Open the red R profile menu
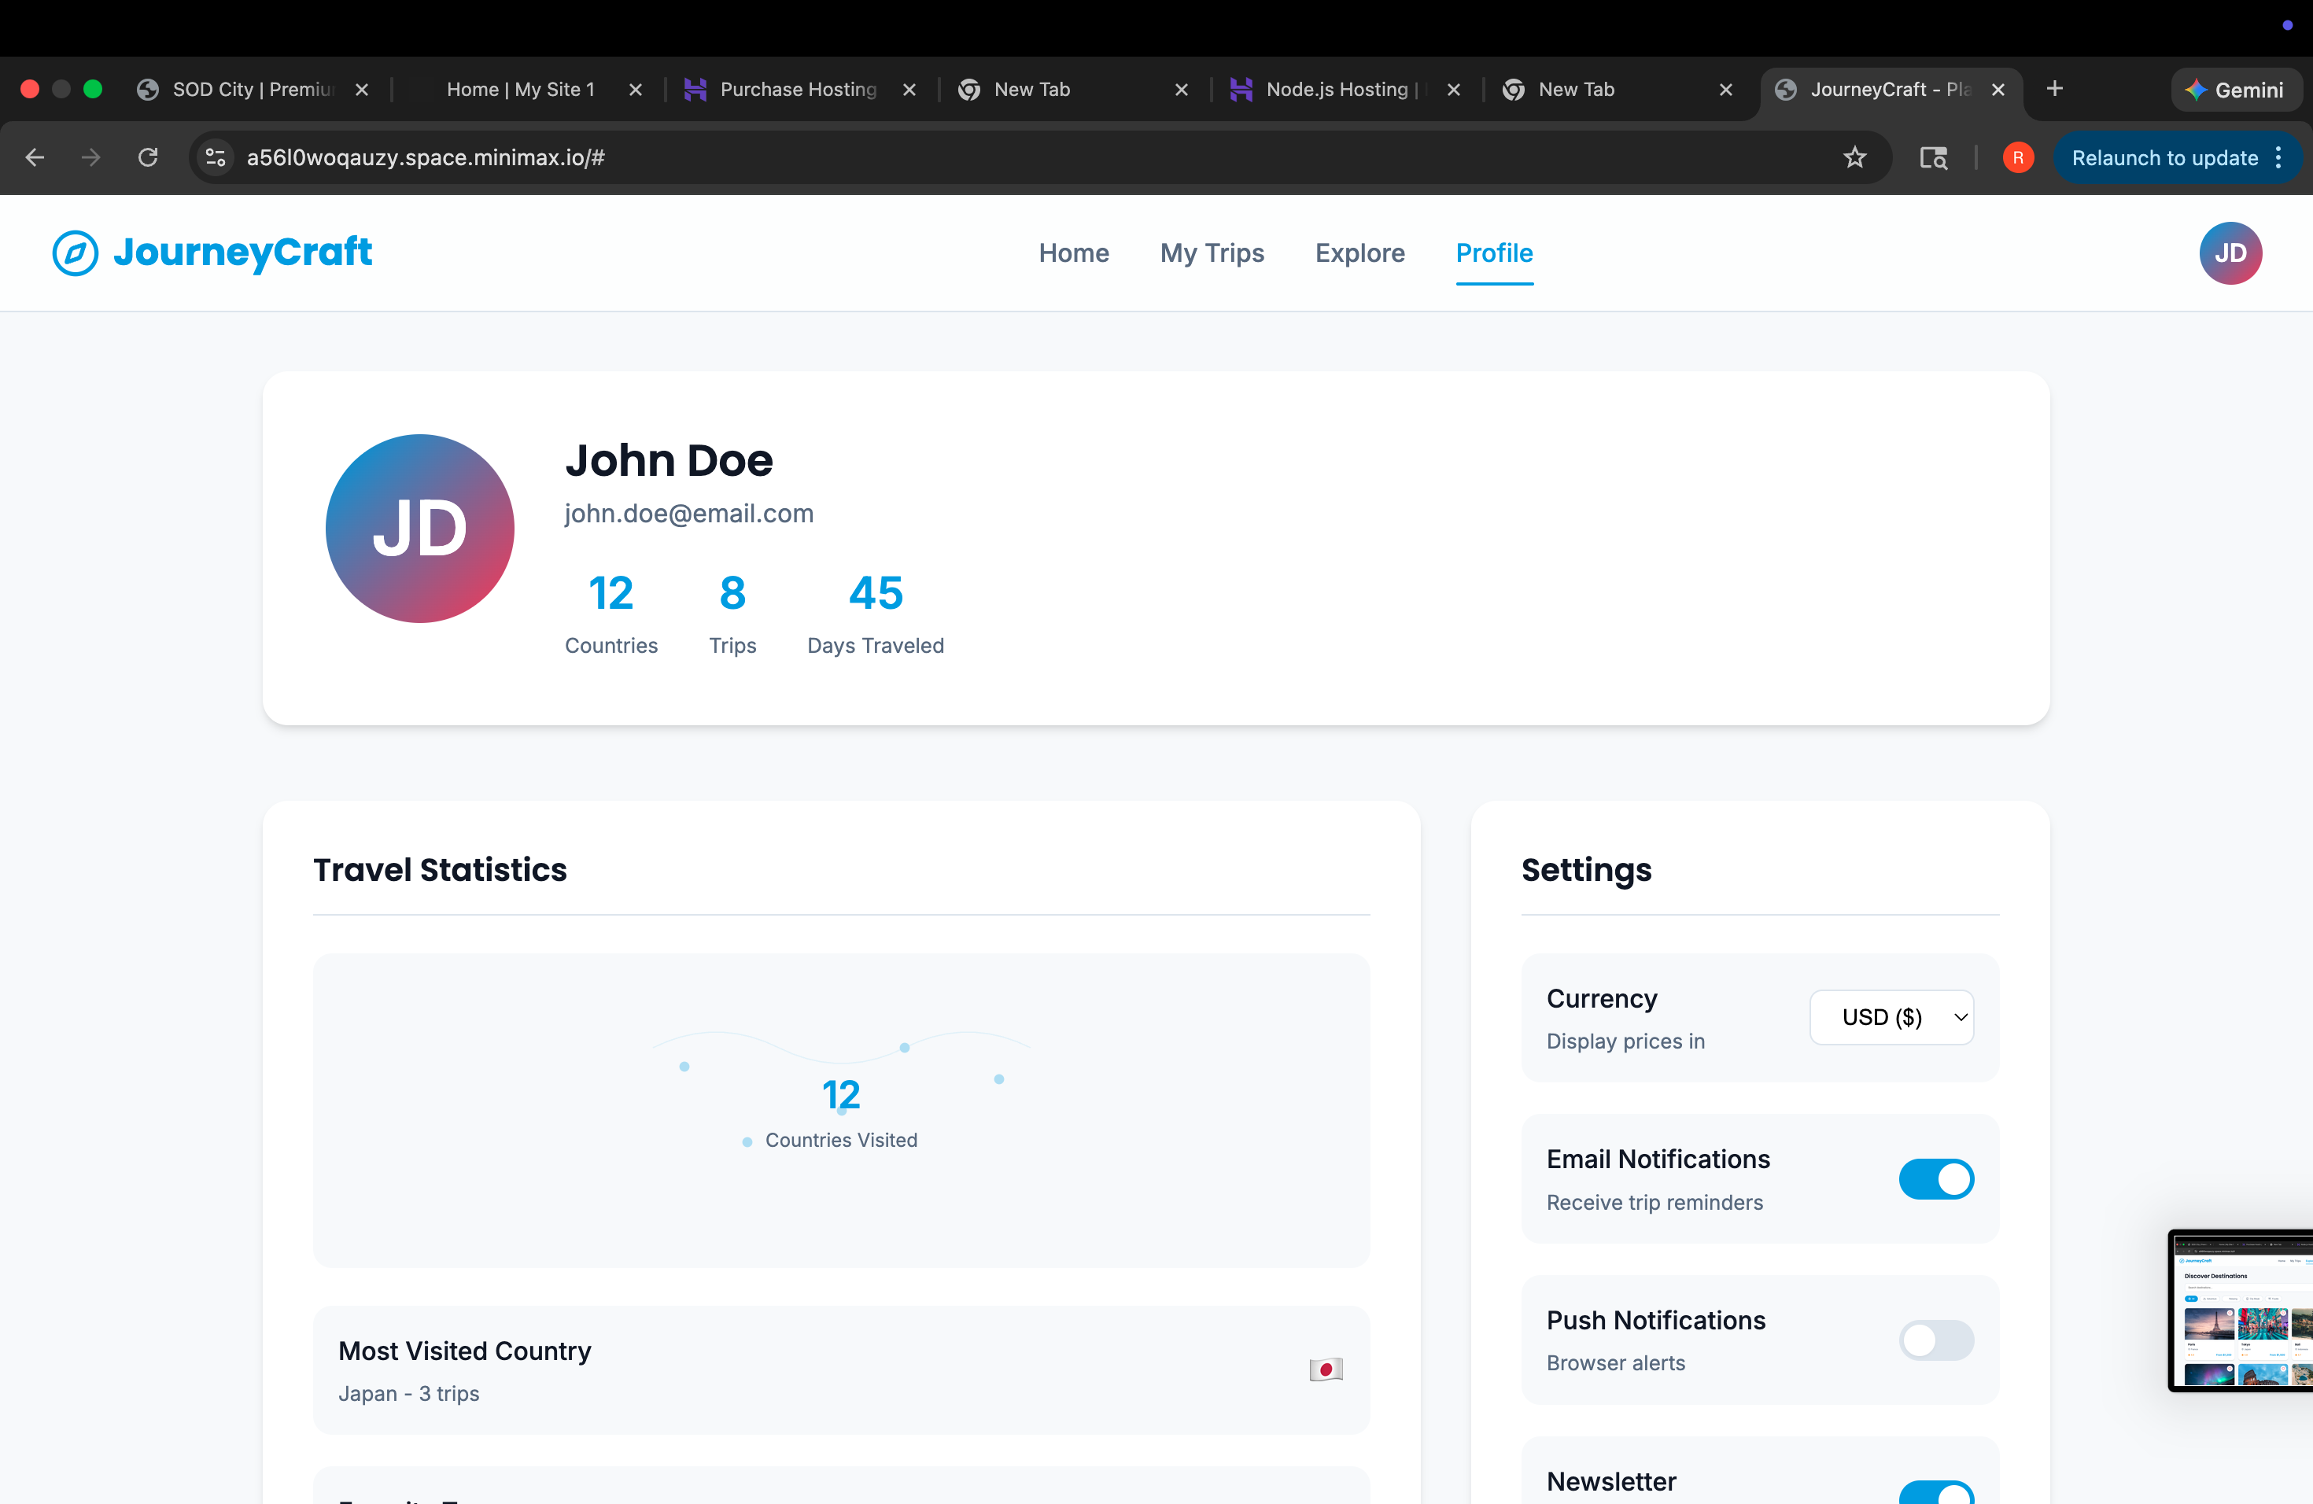This screenshot has height=1504, width=2313. point(2017,157)
